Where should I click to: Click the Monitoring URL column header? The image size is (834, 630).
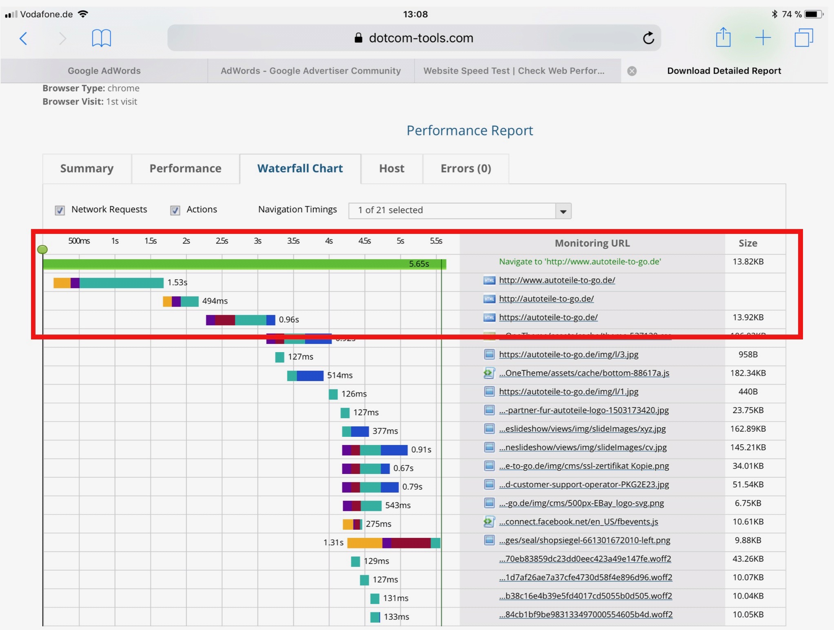(x=592, y=243)
